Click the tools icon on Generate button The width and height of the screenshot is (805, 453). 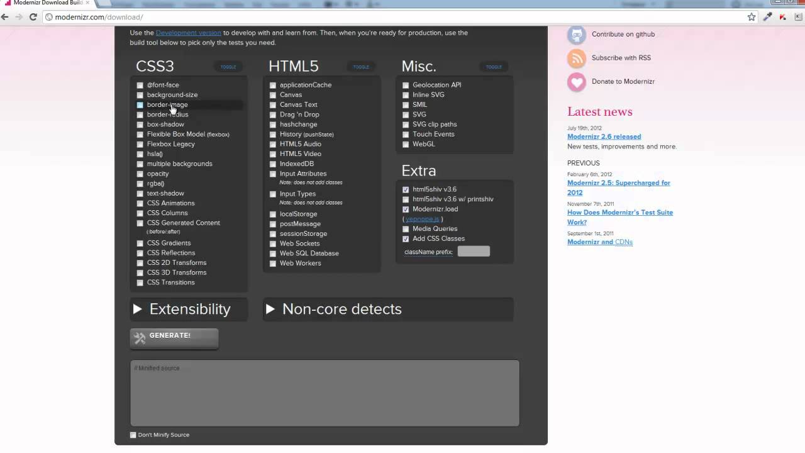(x=140, y=338)
